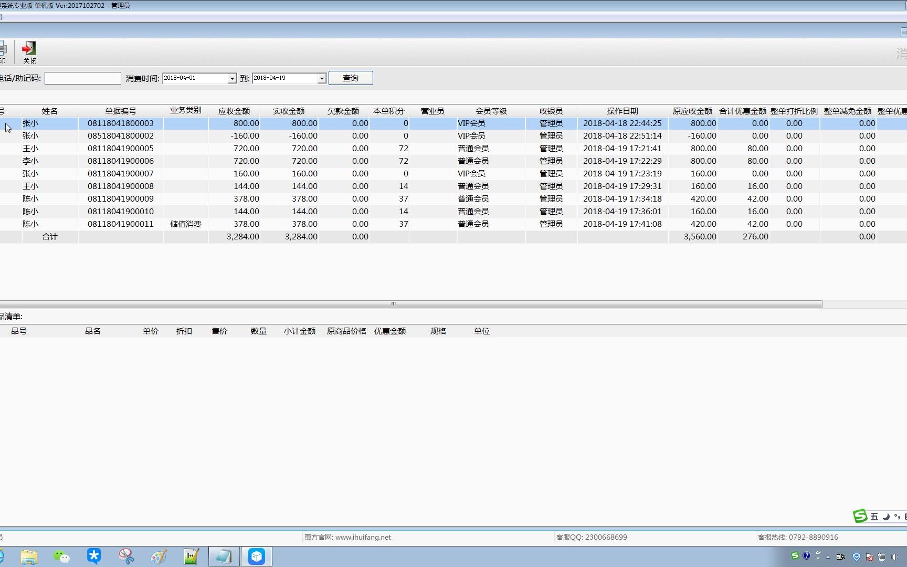907x567 pixels.
Task: Open WeChat from the taskbar
Action: [x=61, y=556]
